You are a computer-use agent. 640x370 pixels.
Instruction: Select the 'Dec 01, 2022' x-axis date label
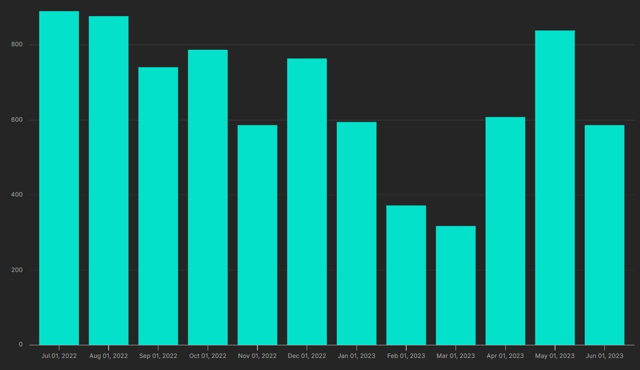point(307,356)
